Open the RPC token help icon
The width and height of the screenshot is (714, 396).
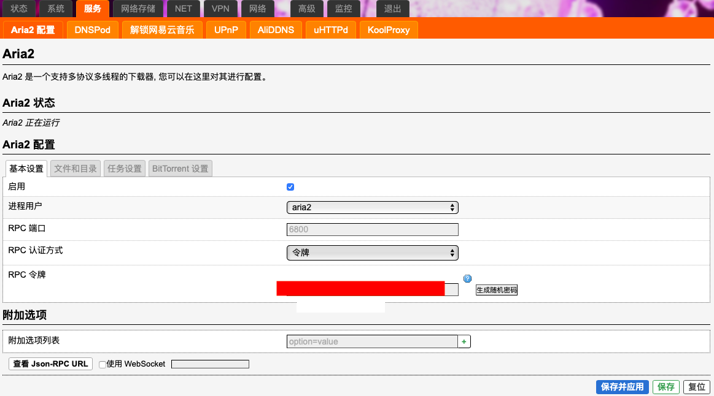467,279
